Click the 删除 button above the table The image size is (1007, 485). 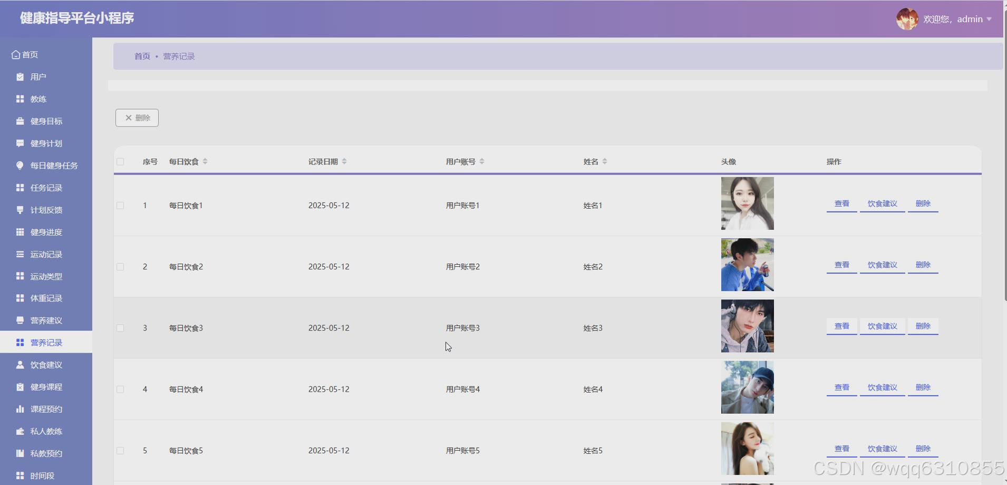tap(137, 118)
